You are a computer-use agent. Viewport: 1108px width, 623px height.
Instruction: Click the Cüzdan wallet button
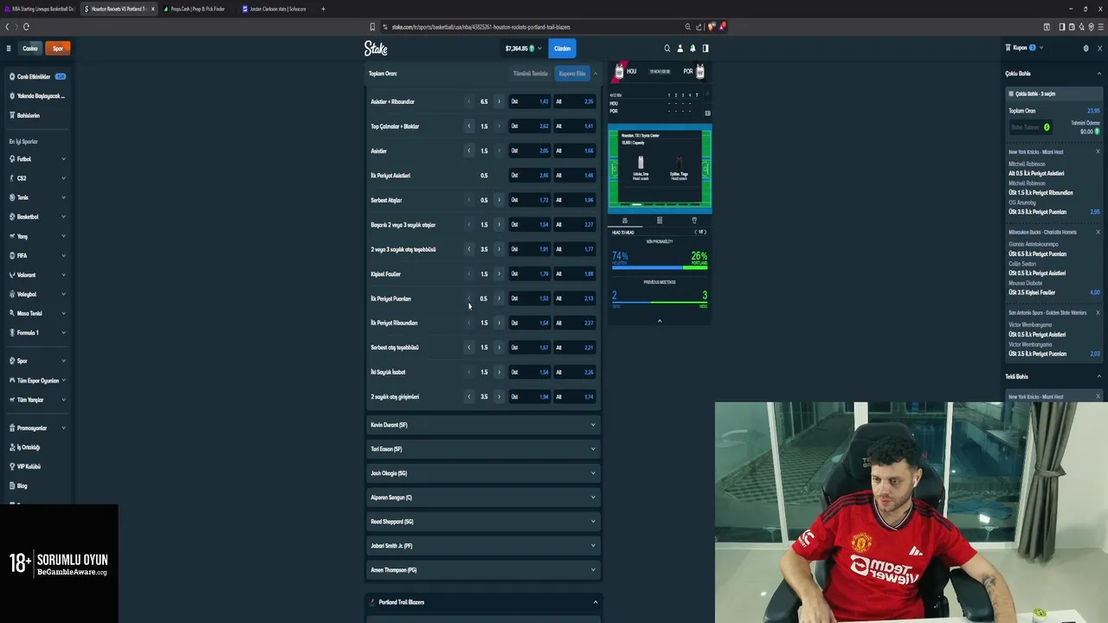(563, 48)
